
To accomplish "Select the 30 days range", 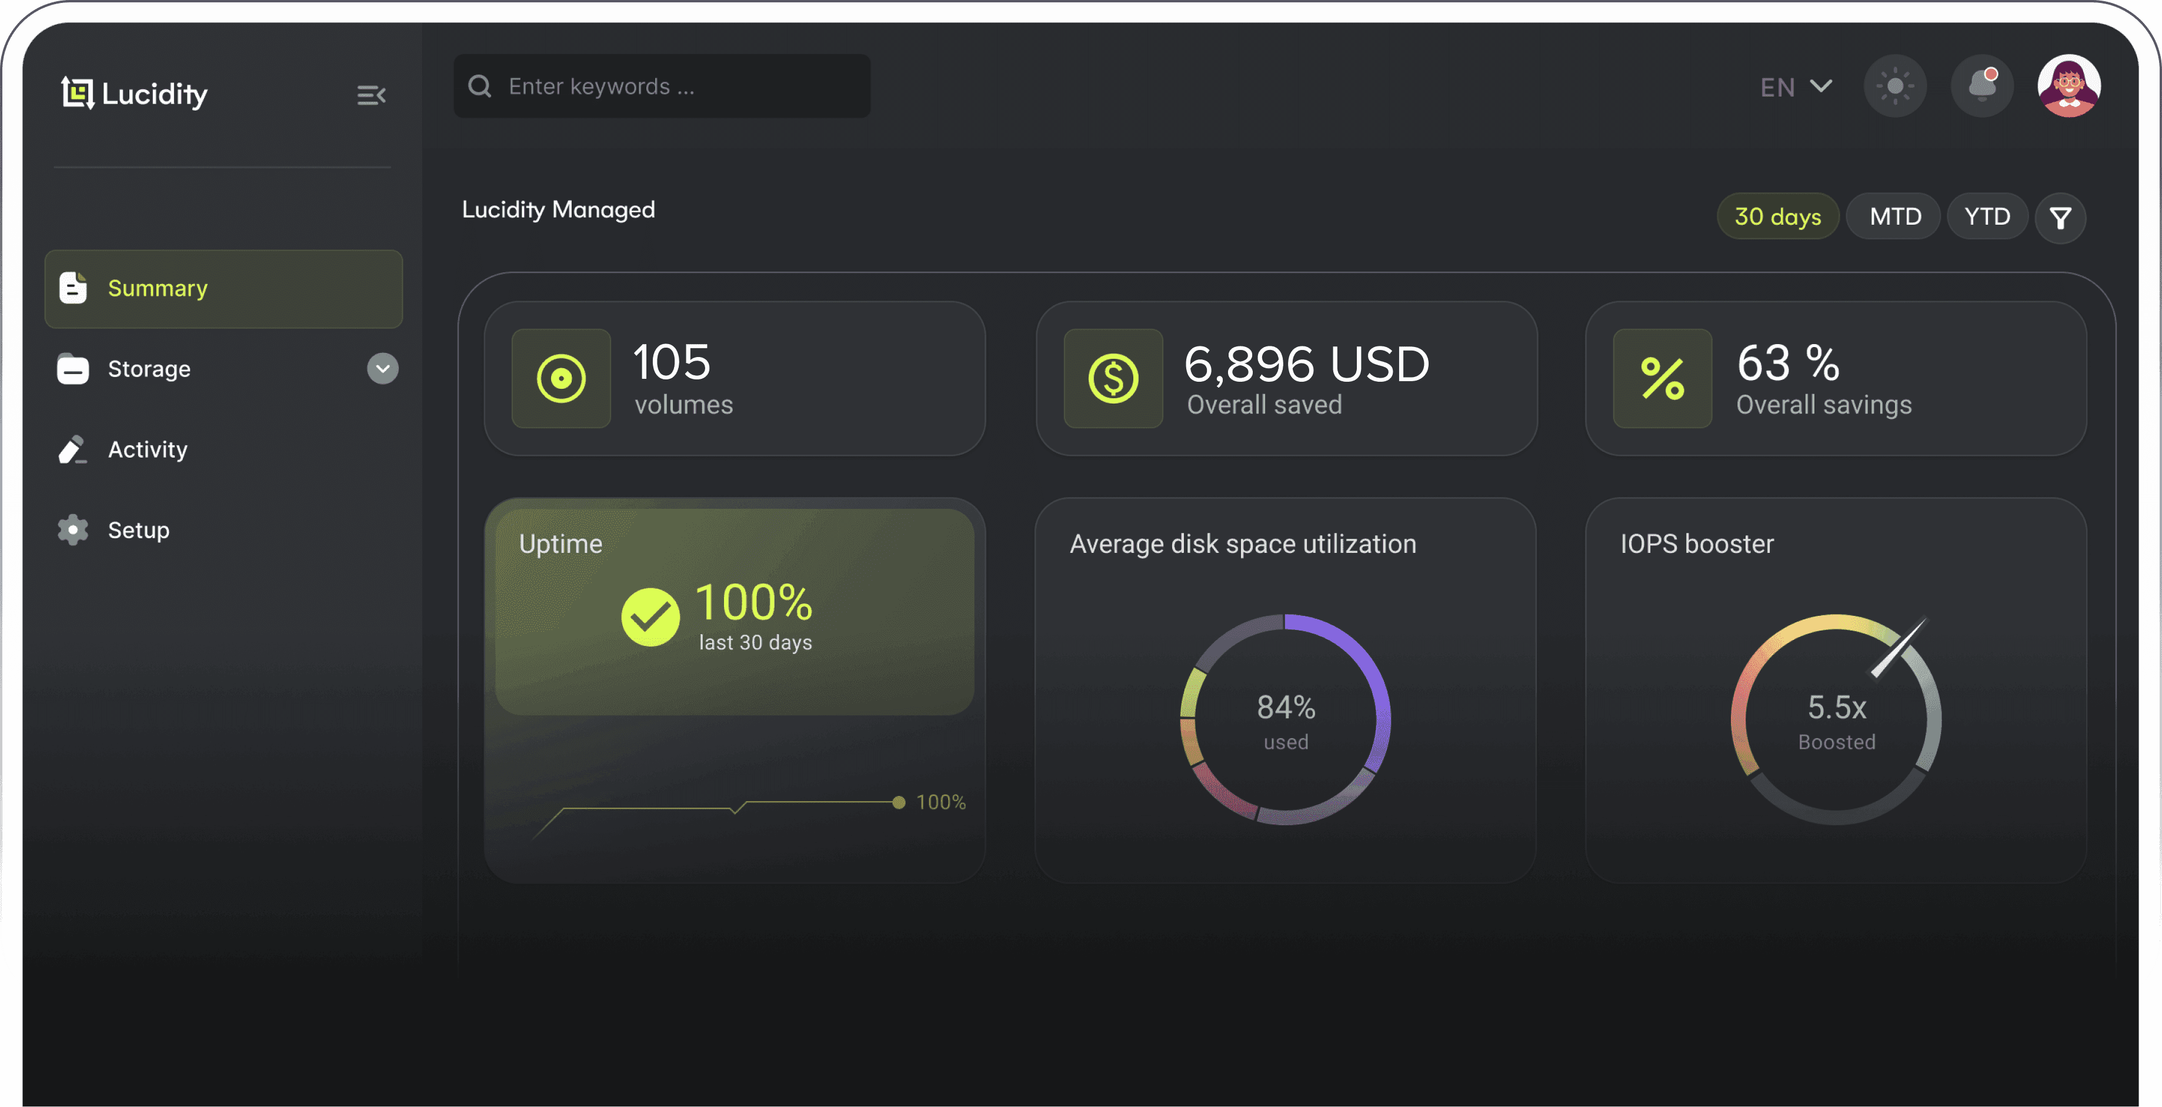I will 1777,216.
